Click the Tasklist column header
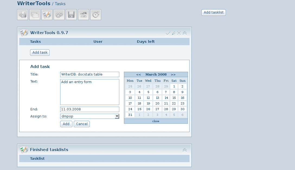 [37, 159]
